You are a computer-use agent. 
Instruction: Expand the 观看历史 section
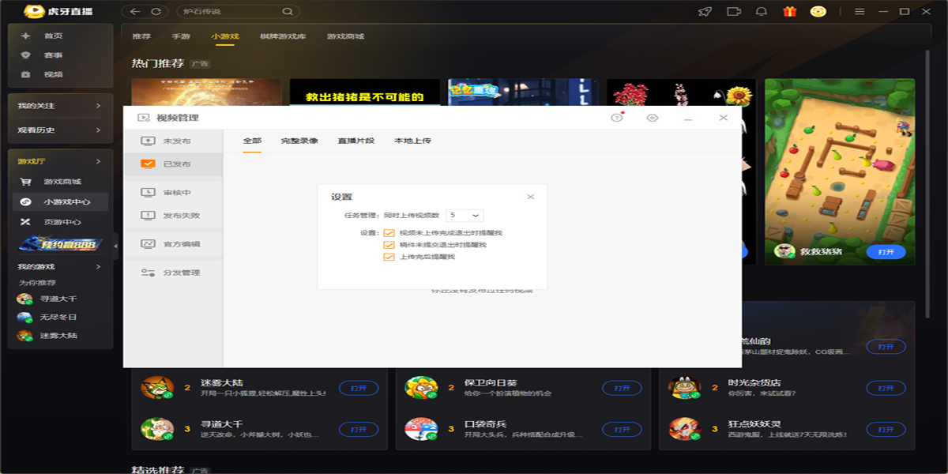point(60,130)
